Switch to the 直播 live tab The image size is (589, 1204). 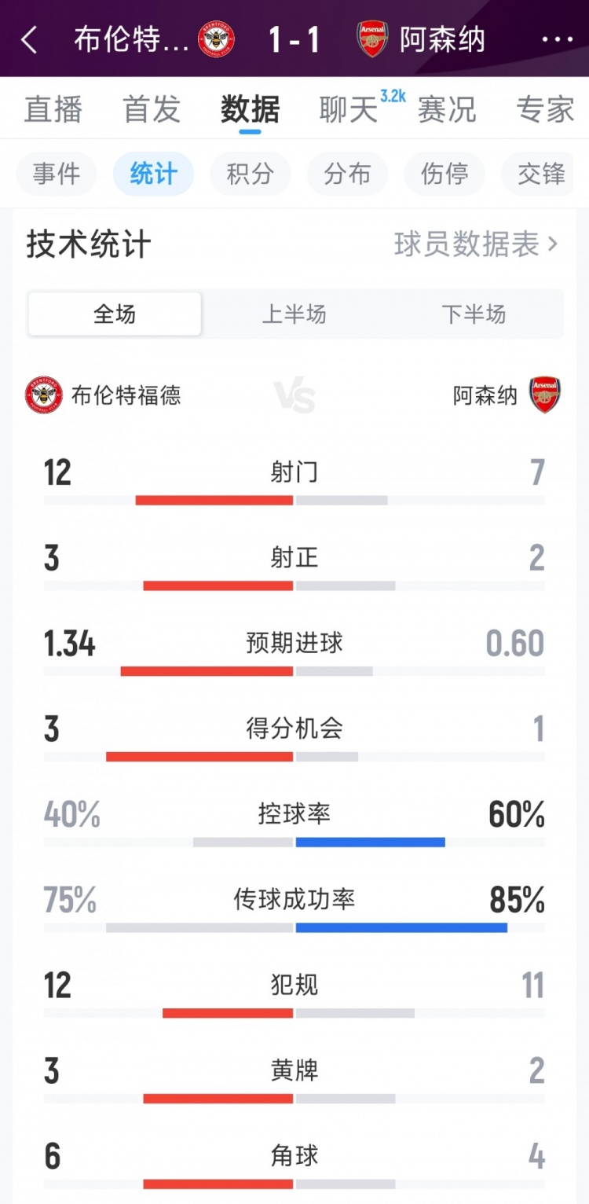(55, 110)
